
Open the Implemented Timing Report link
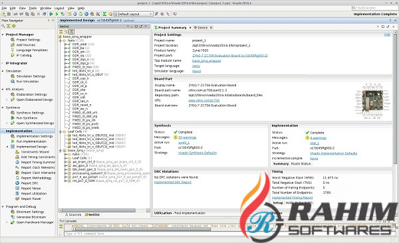[292, 197]
